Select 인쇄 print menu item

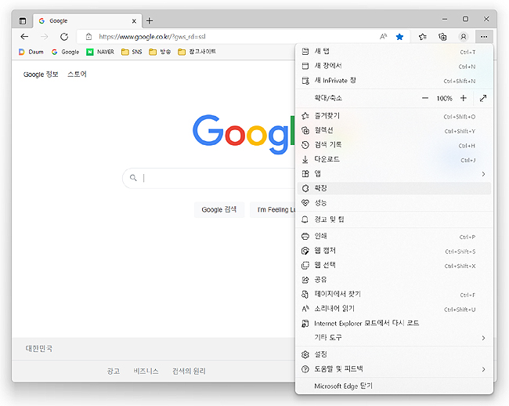point(394,237)
